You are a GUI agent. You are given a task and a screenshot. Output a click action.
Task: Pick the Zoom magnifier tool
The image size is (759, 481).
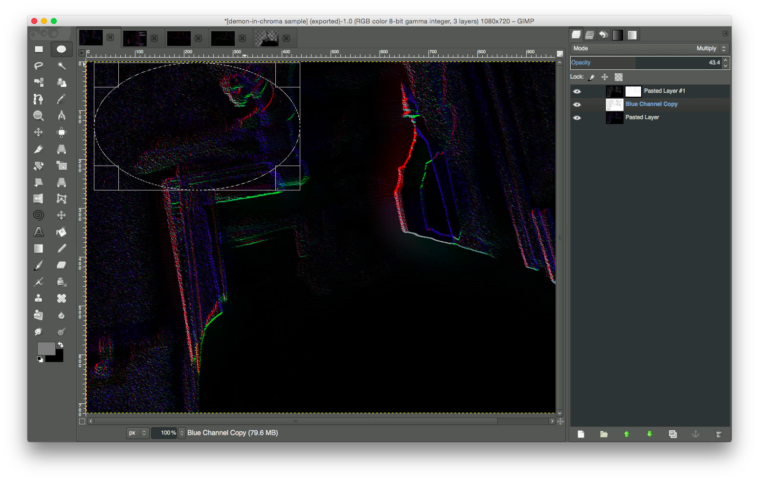click(39, 116)
